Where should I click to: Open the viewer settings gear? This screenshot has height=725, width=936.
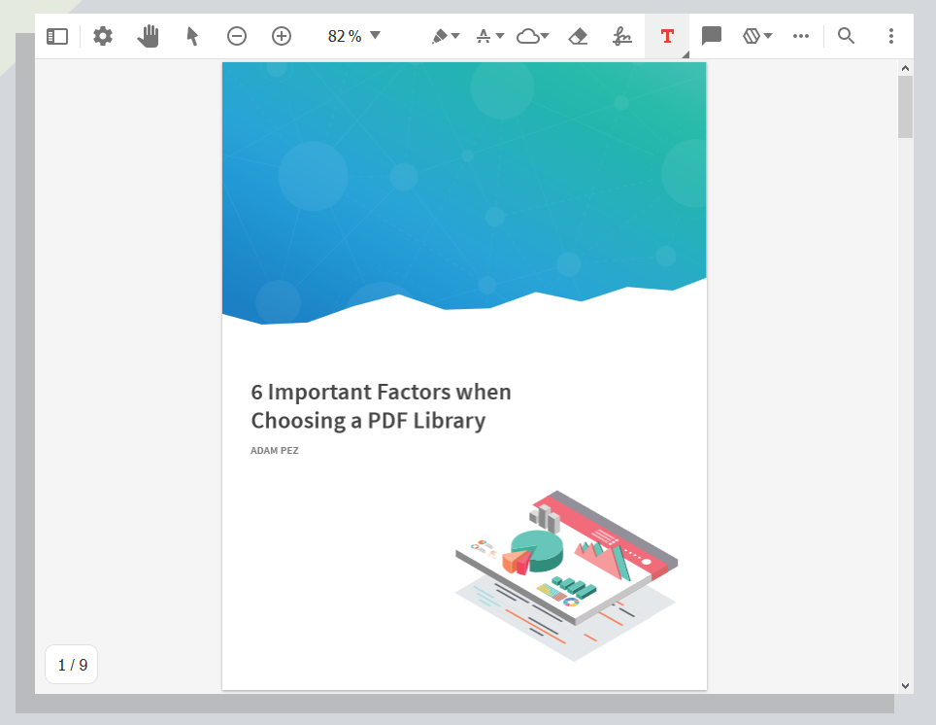click(x=103, y=36)
